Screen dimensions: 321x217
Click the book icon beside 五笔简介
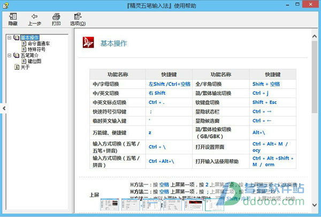17,55
